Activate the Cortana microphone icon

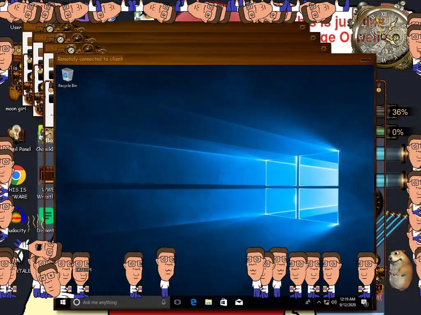[x=164, y=302]
